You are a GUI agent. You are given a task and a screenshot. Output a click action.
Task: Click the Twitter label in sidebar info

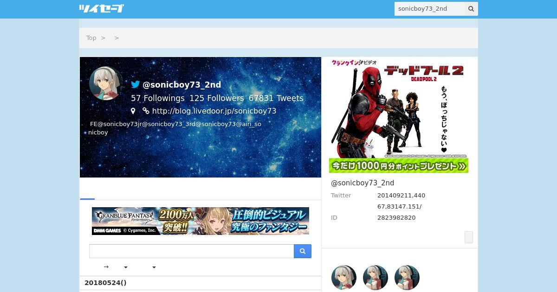point(341,196)
